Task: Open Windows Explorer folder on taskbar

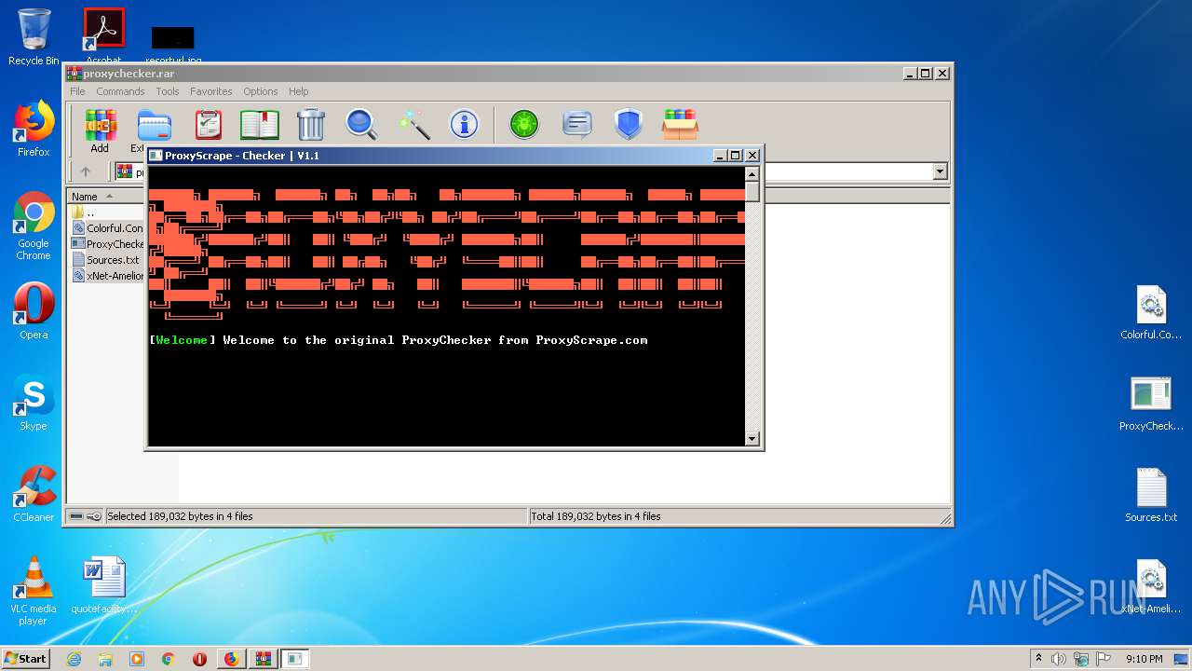Action: [105, 659]
